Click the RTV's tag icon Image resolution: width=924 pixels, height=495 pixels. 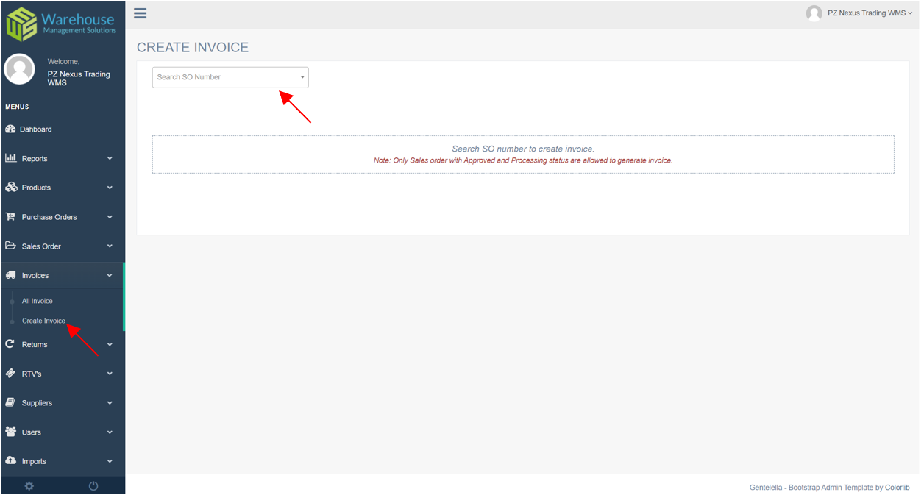click(10, 373)
